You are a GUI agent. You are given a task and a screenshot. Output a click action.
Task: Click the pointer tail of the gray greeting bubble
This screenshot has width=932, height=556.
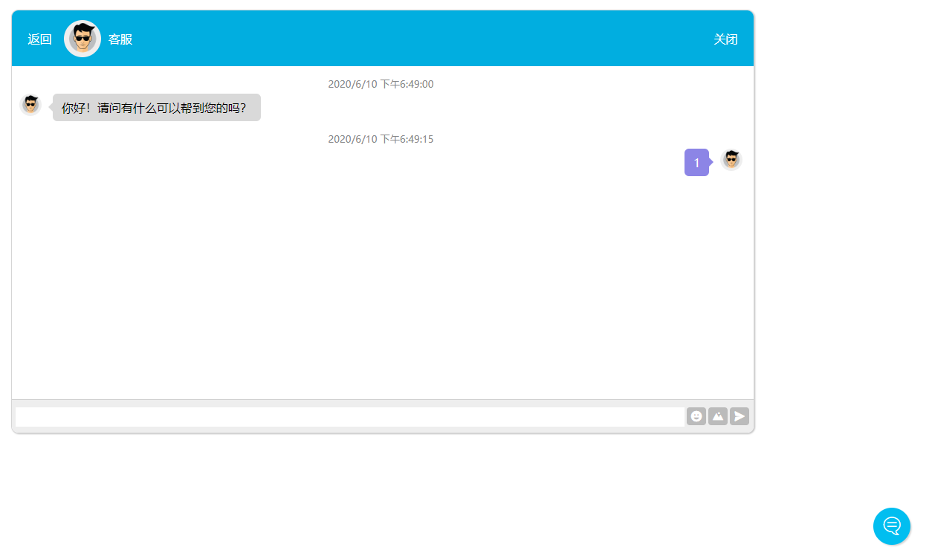(x=51, y=107)
